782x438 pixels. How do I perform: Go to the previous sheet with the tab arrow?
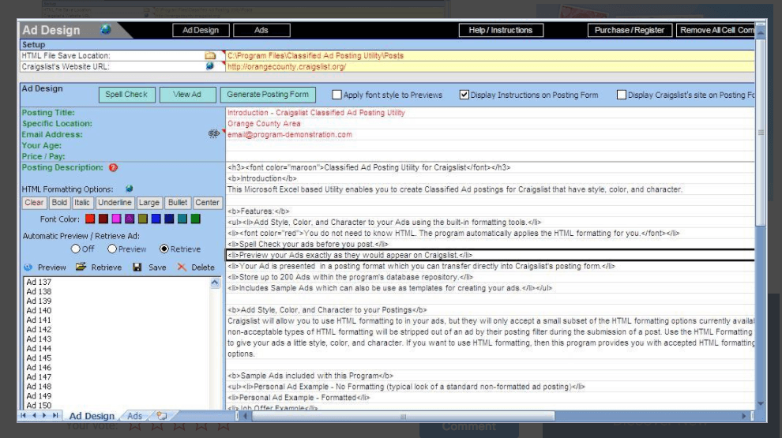pyautogui.click(x=34, y=415)
